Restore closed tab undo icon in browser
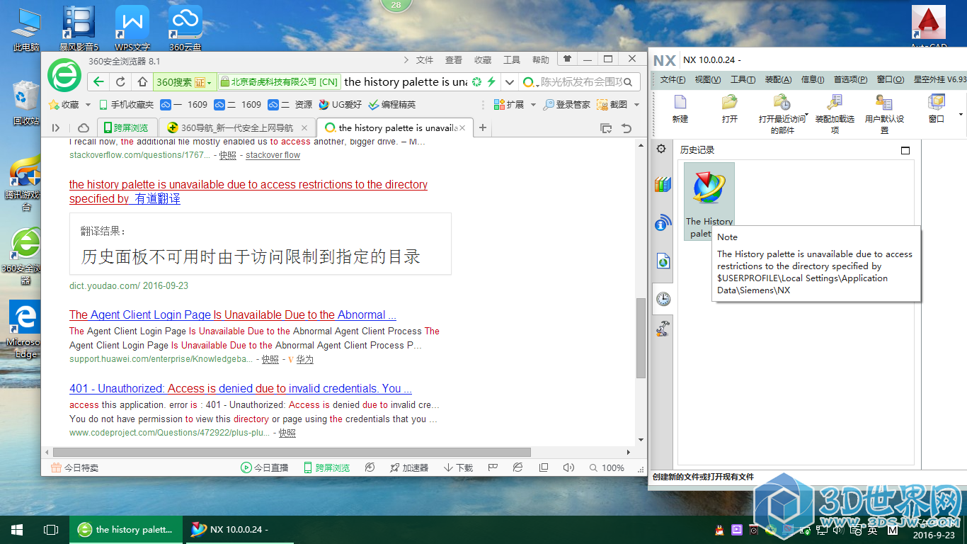967x544 pixels. pos(626,128)
